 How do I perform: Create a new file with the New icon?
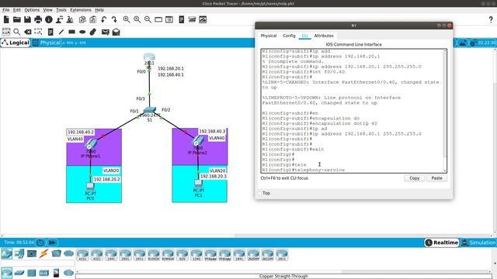[6, 19]
